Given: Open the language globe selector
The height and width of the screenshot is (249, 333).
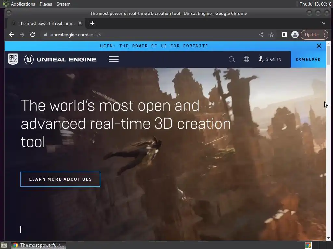Looking at the screenshot, I should point(246,59).
